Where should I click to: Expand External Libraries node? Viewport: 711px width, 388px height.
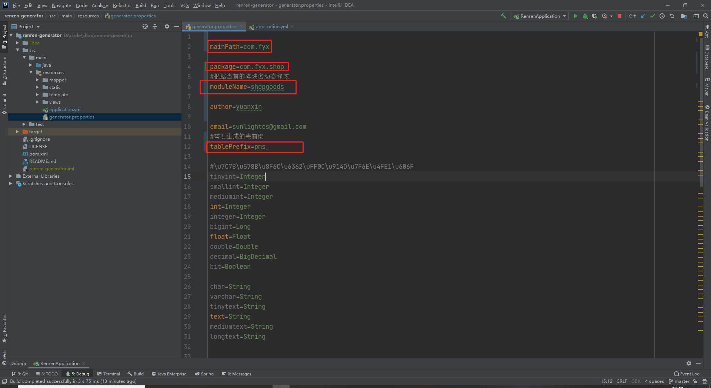coord(11,176)
